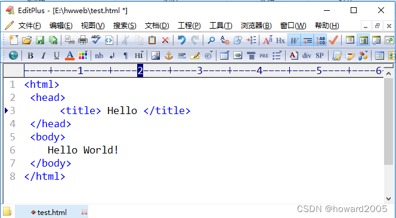Screen dimensions: 396x218
Task: Open the 文件(F) menu
Action: coord(29,26)
